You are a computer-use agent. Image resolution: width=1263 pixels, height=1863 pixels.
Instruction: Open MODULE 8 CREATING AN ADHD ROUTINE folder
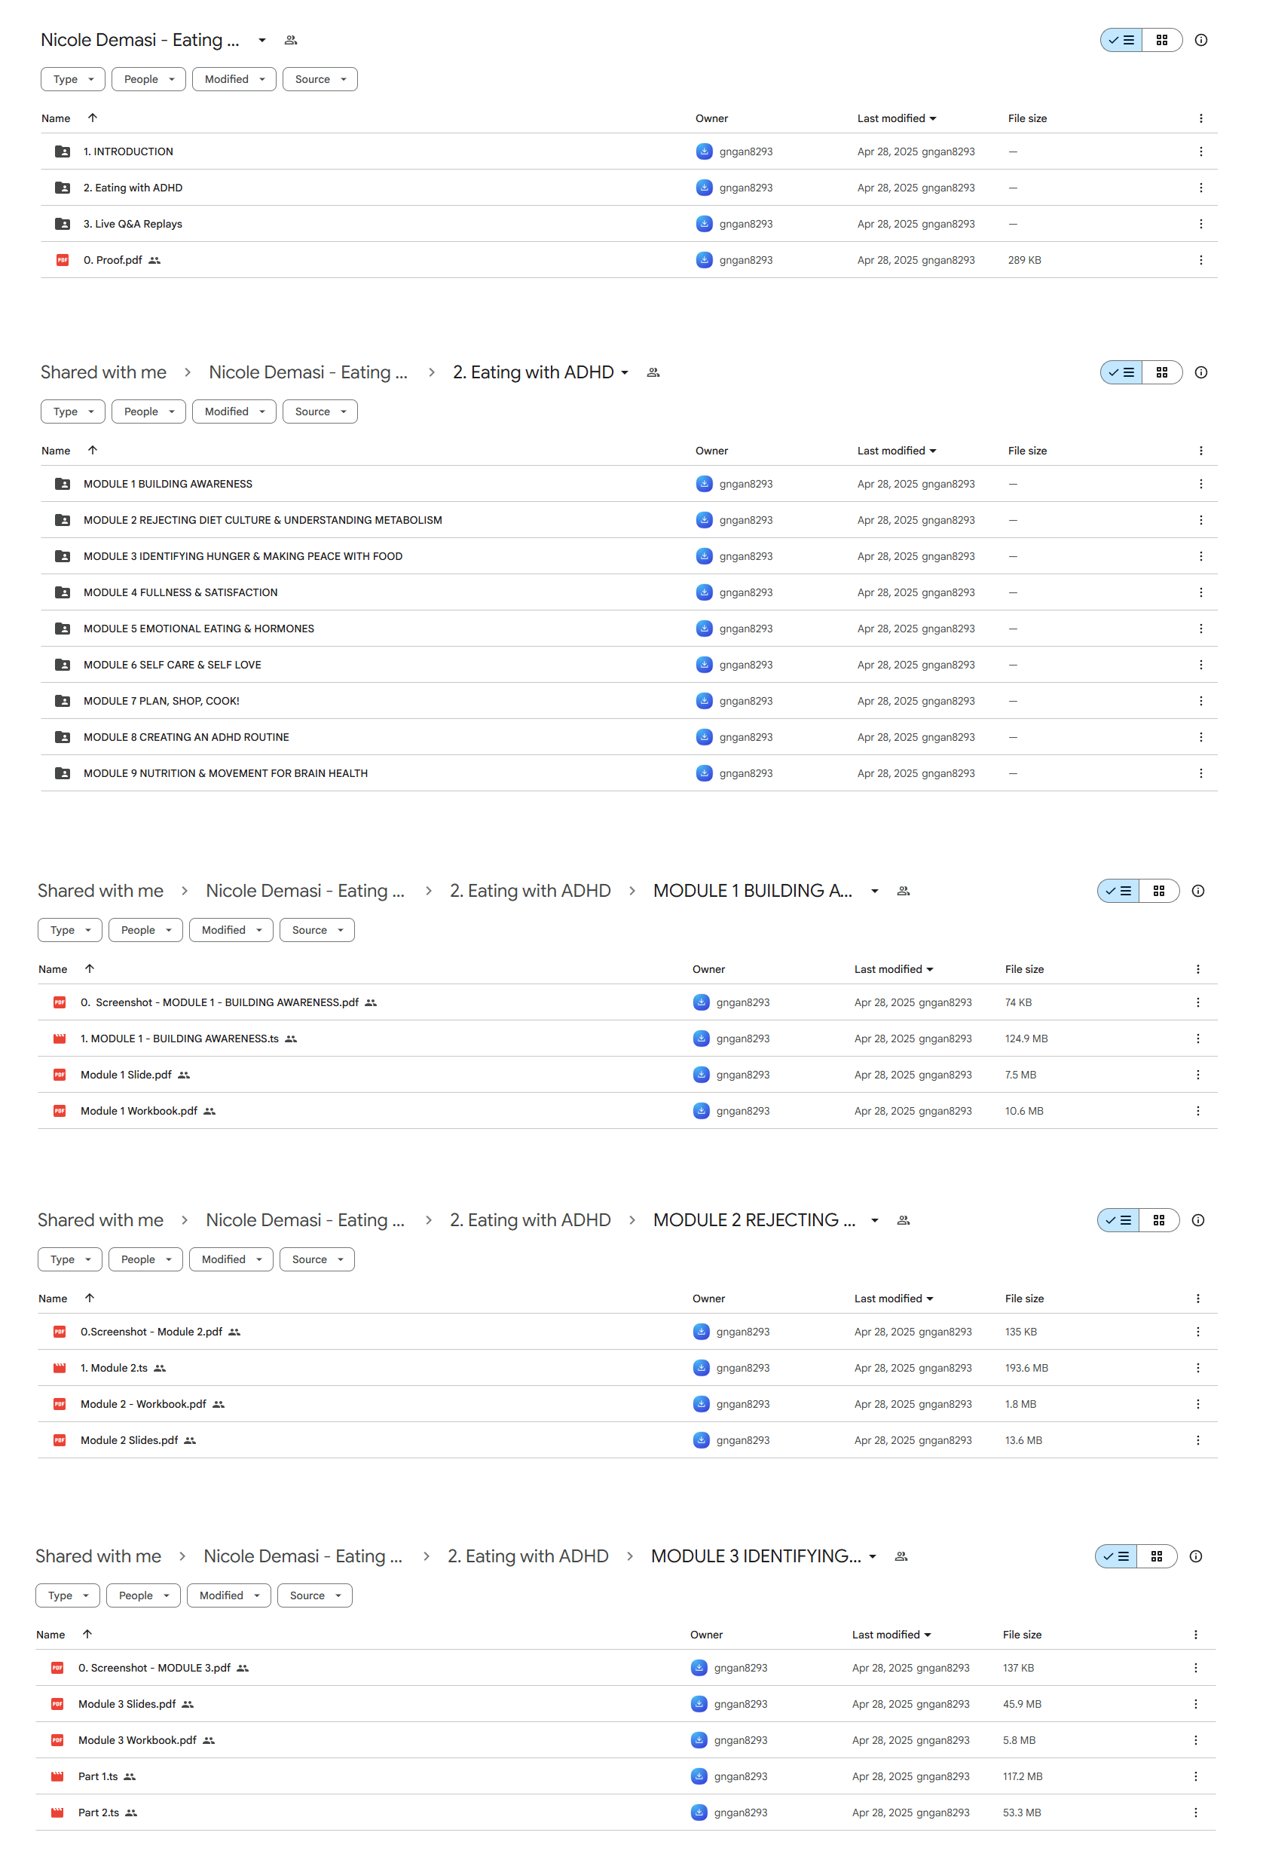629,737
